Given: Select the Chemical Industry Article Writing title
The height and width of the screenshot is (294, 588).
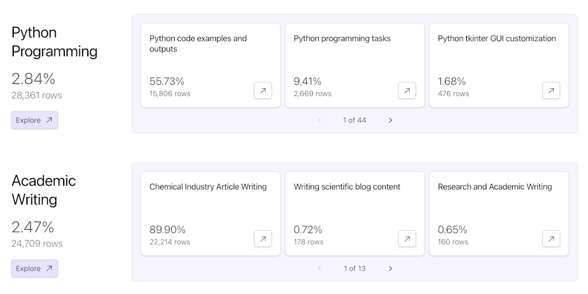Looking at the screenshot, I should [208, 187].
